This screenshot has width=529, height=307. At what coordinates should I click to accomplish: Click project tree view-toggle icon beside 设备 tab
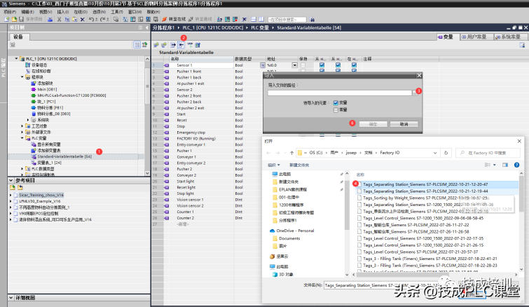[137, 45]
